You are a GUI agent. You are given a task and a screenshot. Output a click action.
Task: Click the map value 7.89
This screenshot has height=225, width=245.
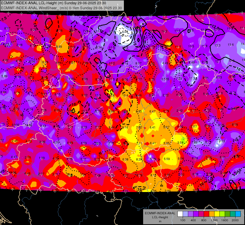[x=85, y=63]
